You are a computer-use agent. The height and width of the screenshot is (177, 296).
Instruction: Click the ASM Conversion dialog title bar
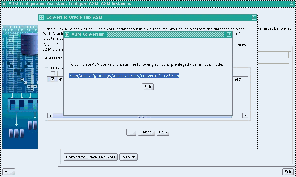click(147, 34)
